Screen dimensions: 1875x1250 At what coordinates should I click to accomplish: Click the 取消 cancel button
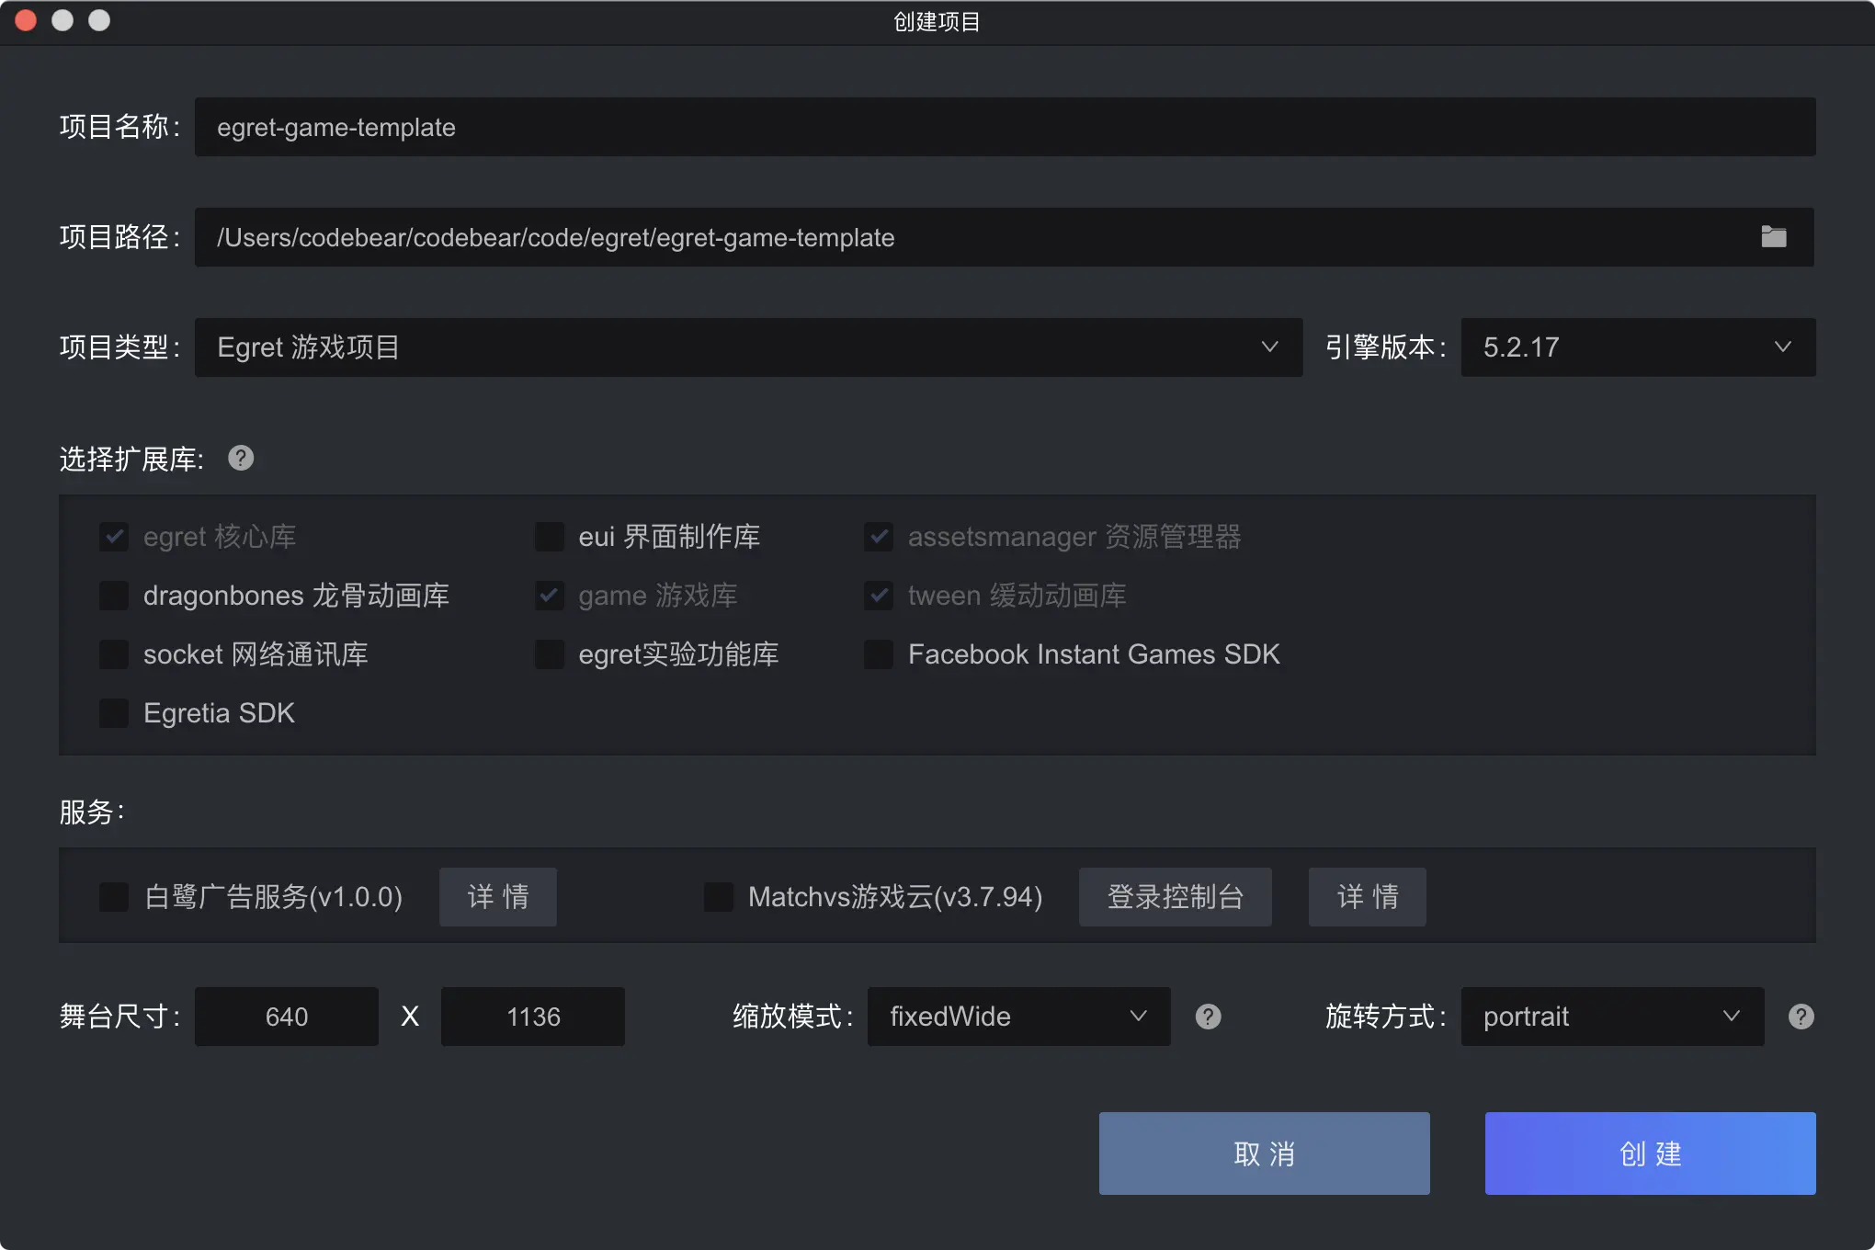pos(1264,1153)
